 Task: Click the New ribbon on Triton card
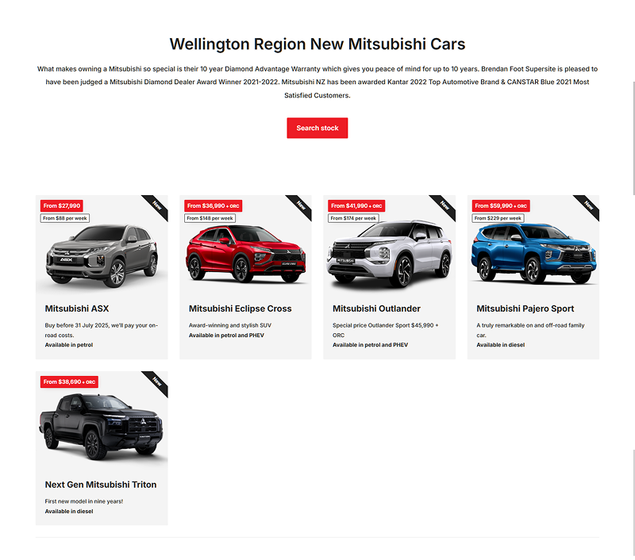pos(156,382)
